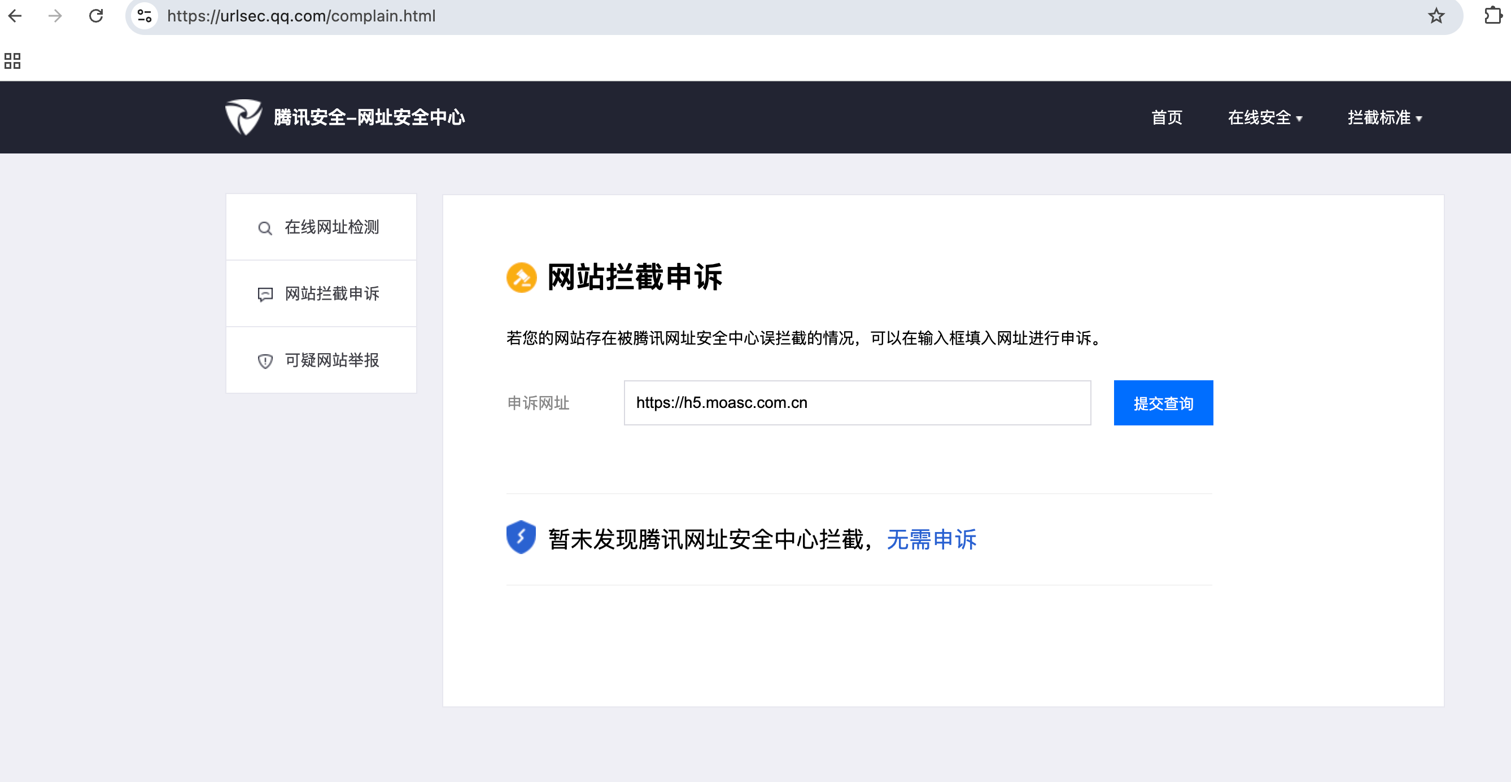Screen dimensions: 1511x782
Task: Bookmark this page with star icon
Action: click(x=1435, y=16)
